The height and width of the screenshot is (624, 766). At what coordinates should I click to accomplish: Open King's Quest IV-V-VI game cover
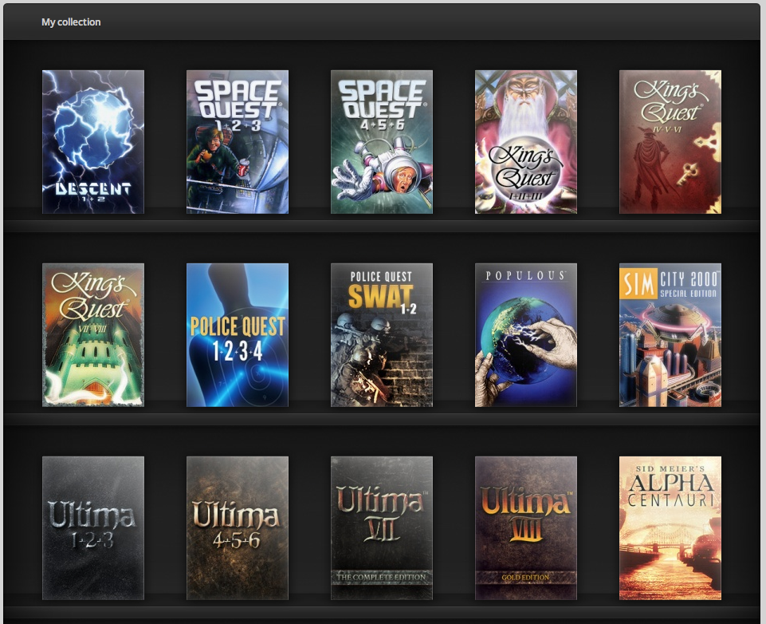[x=670, y=142]
